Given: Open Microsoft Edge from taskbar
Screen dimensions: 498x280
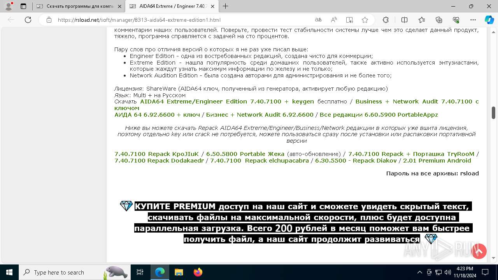Looking at the screenshot, I should tap(160, 272).
